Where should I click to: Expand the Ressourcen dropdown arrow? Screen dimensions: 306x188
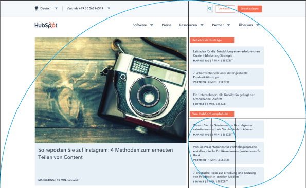coord(202,25)
